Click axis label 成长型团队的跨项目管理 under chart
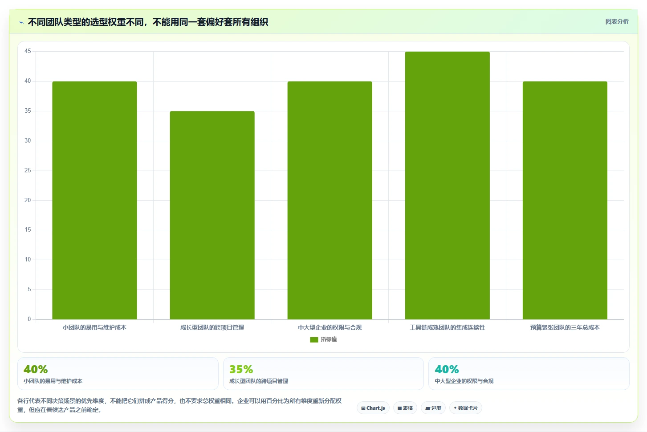 tap(212, 327)
